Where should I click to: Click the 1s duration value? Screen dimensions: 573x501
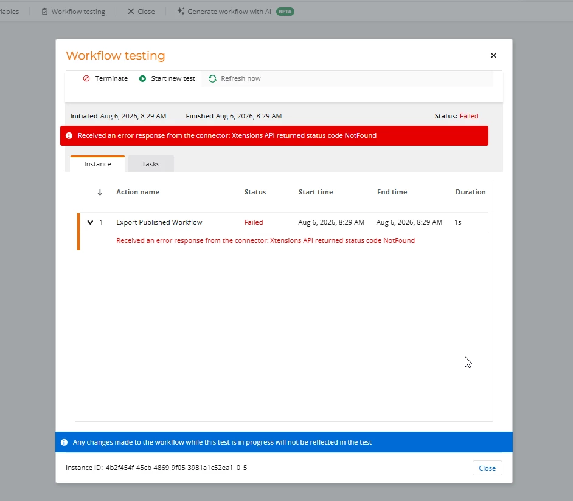(458, 222)
